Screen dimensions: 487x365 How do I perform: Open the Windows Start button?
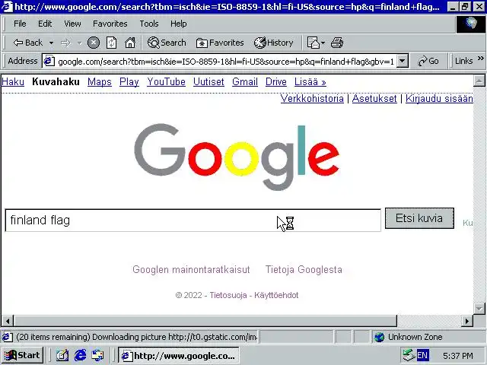[x=22, y=355]
